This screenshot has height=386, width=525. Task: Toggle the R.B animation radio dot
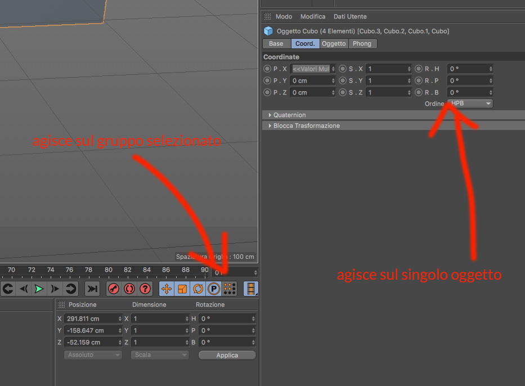coord(419,92)
